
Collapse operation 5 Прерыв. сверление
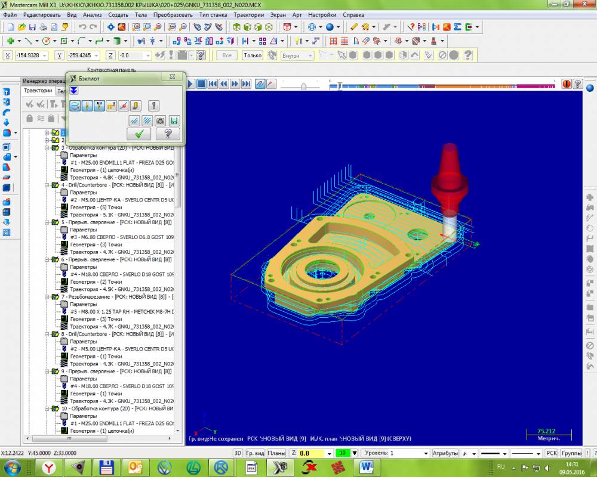47,222
